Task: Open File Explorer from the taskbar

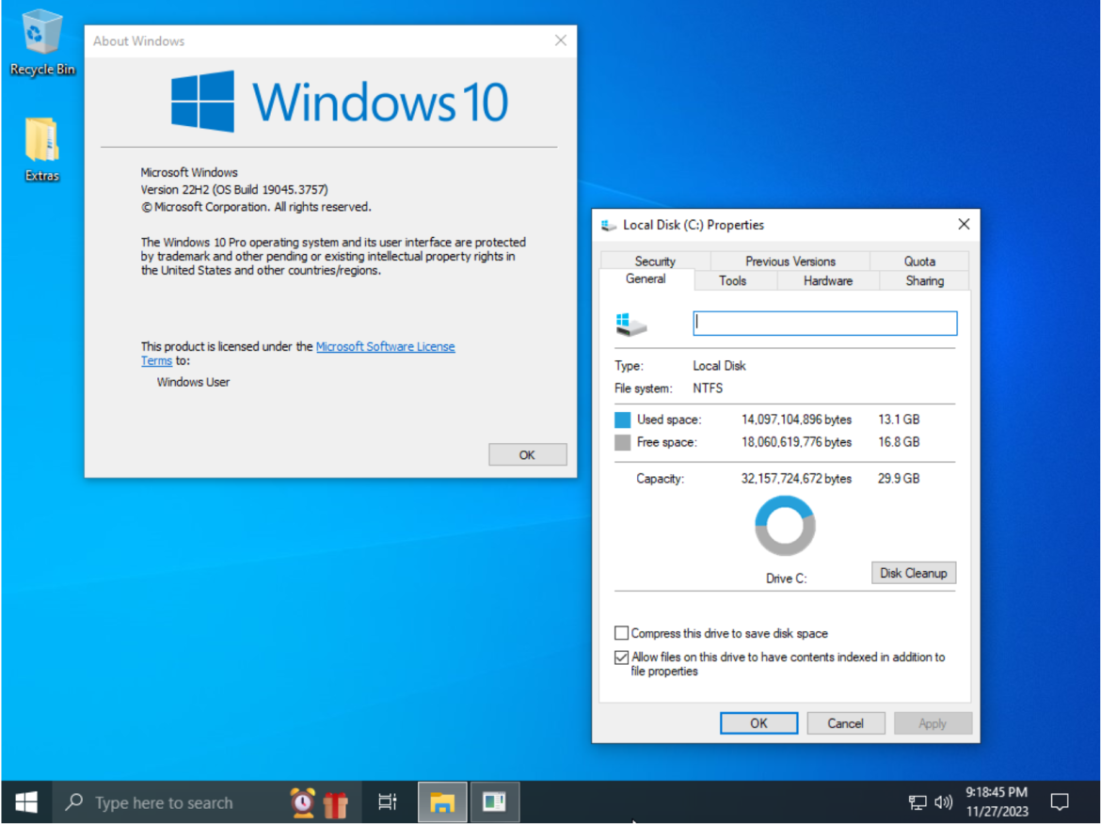Action: coord(442,802)
